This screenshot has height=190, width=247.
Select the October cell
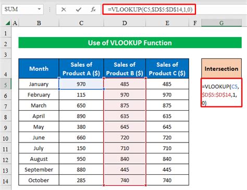tap(39, 180)
